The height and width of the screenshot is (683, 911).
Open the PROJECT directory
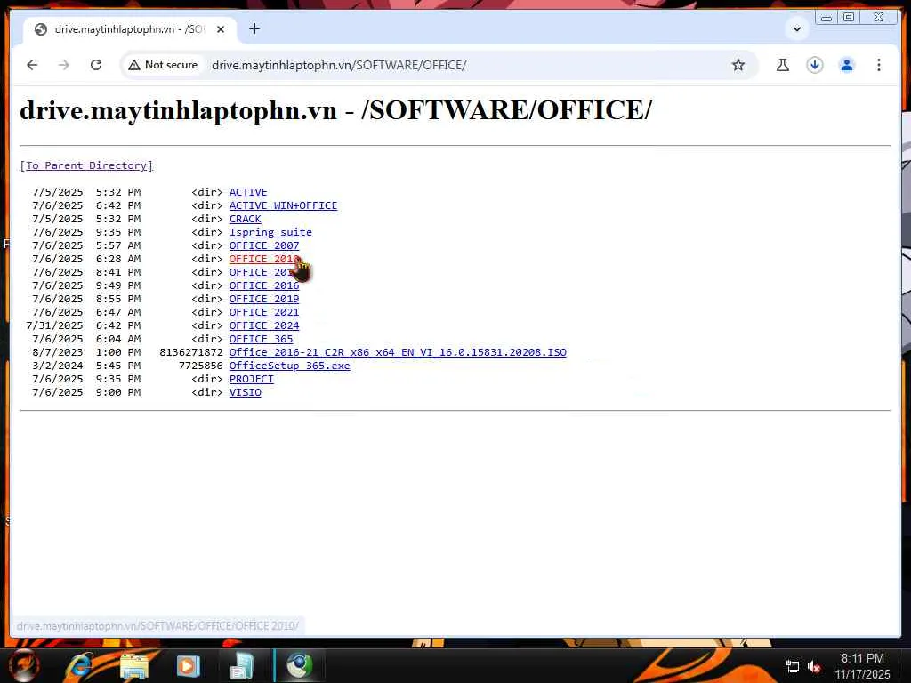tap(251, 379)
